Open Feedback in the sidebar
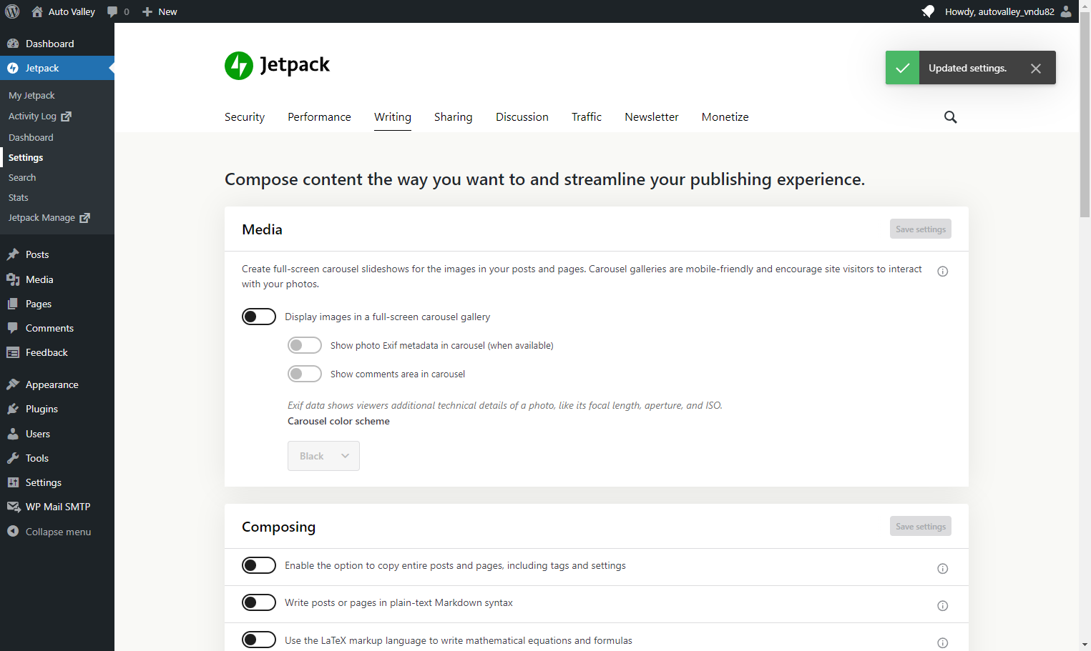The width and height of the screenshot is (1091, 651). (57, 352)
